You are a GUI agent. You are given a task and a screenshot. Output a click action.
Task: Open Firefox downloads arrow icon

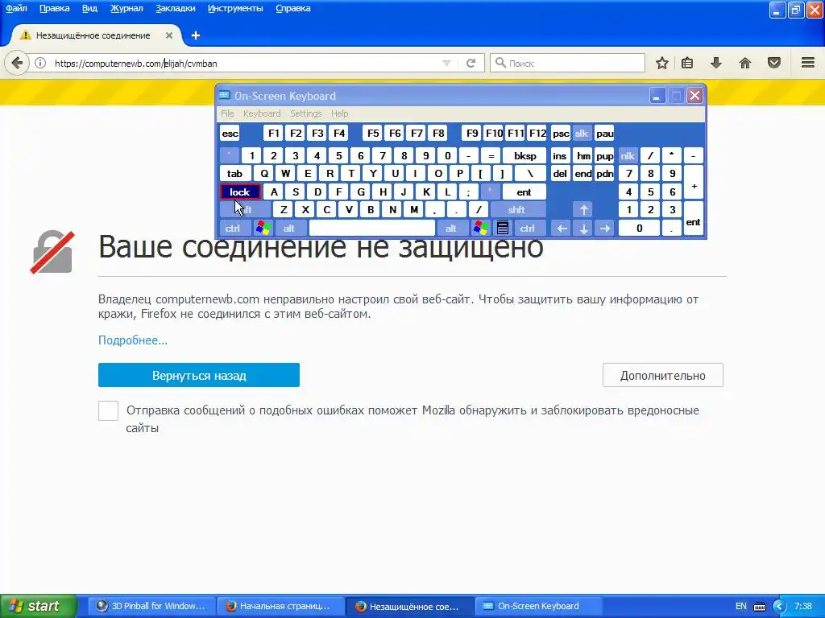(x=716, y=63)
